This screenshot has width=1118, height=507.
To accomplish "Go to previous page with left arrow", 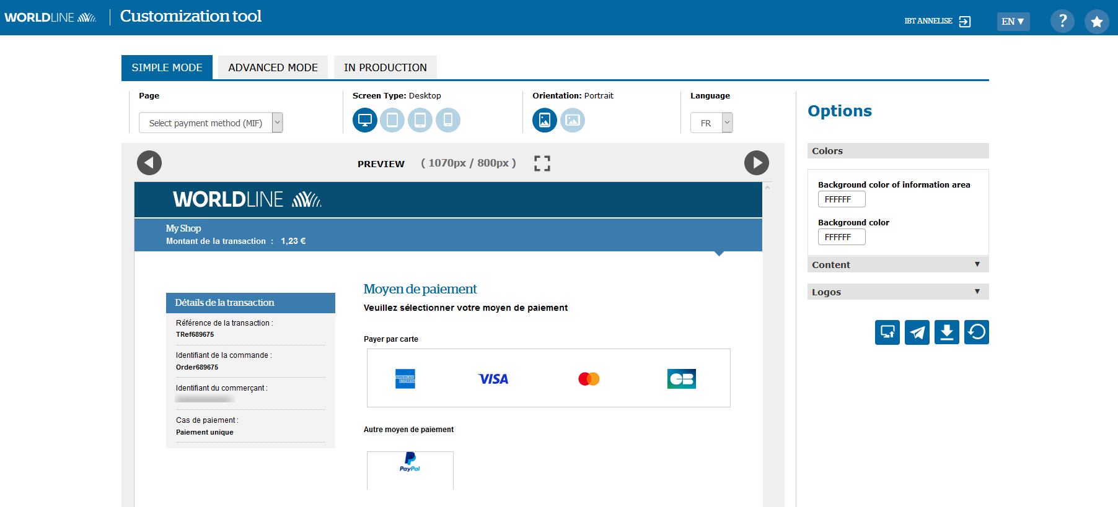I will tap(149, 163).
